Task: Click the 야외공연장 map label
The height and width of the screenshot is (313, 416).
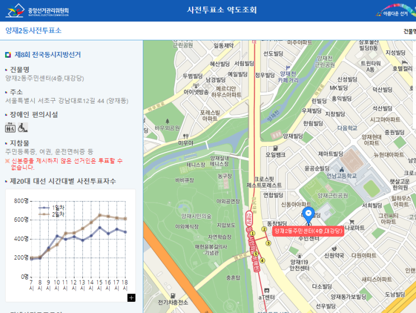Action: click(x=228, y=202)
